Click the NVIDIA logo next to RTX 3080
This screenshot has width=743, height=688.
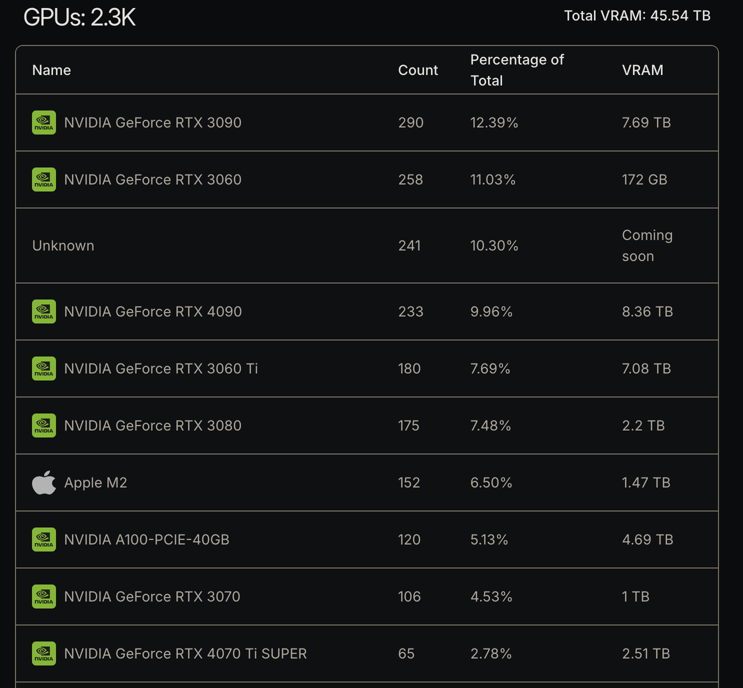[x=44, y=426]
